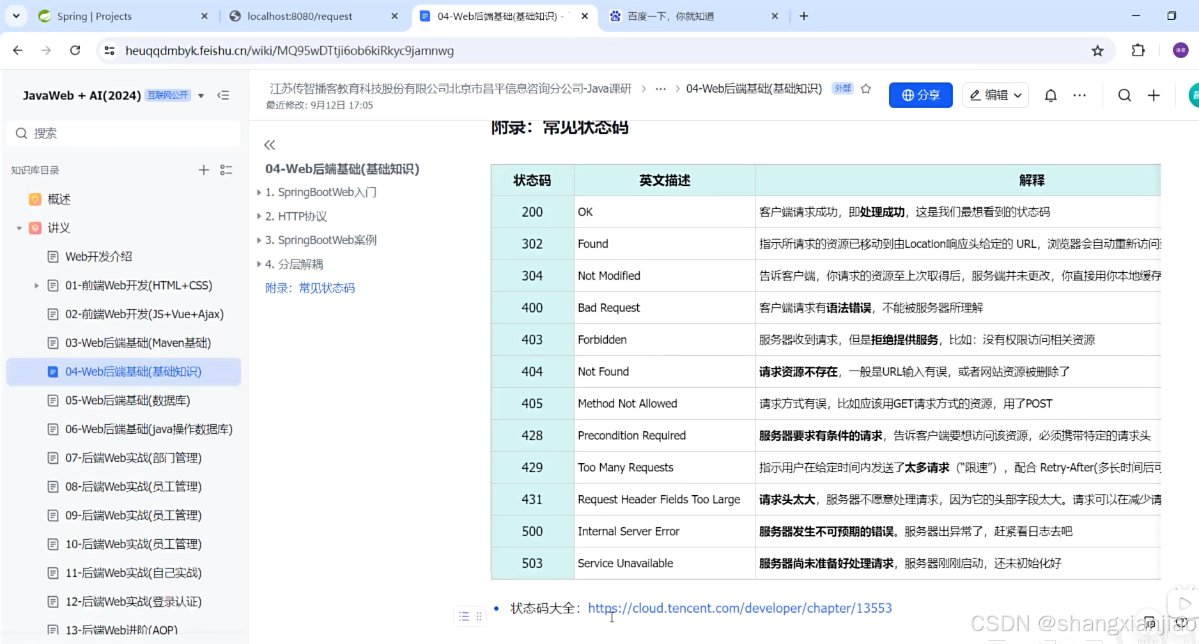Go forward to the next page
Screen dimensions: 1199x644
[x=46, y=50]
